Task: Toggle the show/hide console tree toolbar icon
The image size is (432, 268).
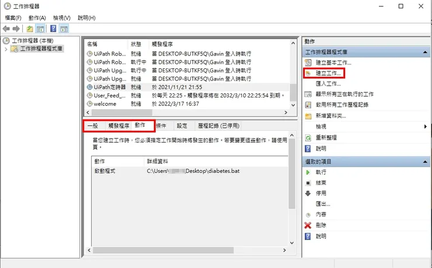Action: click(x=40, y=29)
